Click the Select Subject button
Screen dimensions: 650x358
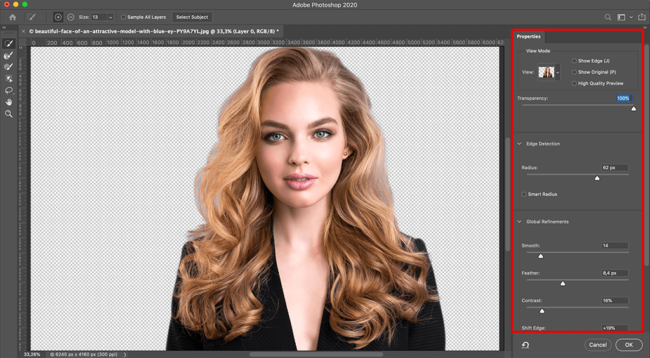[192, 17]
